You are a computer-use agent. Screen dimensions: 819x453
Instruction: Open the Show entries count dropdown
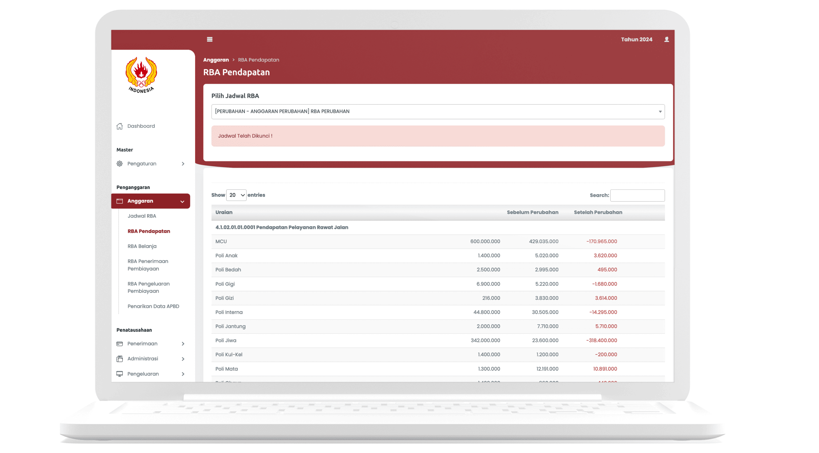236,195
